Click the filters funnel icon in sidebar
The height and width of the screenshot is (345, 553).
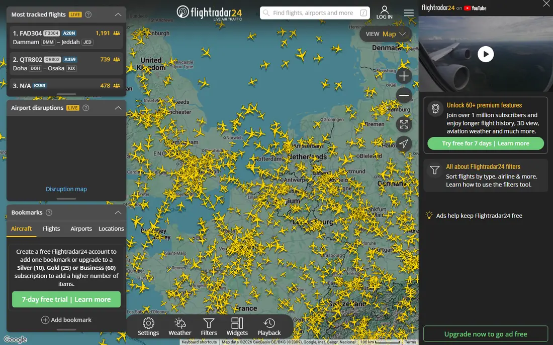click(x=435, y=170)
